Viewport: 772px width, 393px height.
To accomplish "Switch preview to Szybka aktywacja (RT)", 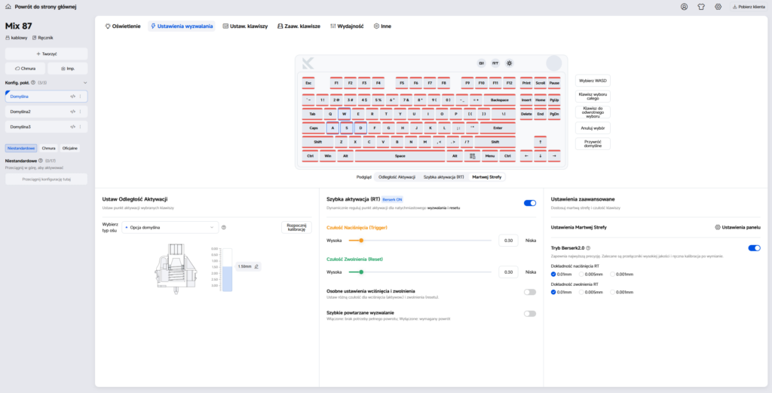I will pos(443,177).
